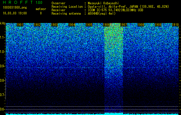
Task: Click the A504HB(yagi 4el) antenna value
Action: coord(102,14)
